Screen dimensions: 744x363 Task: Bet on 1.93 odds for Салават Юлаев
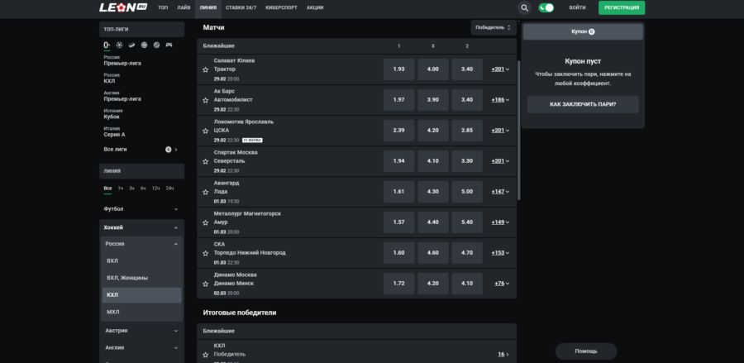point(398,69)
